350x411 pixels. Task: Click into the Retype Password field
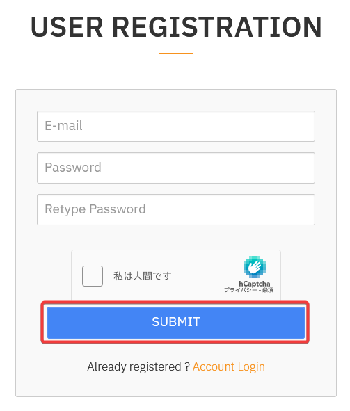[176, 209]
